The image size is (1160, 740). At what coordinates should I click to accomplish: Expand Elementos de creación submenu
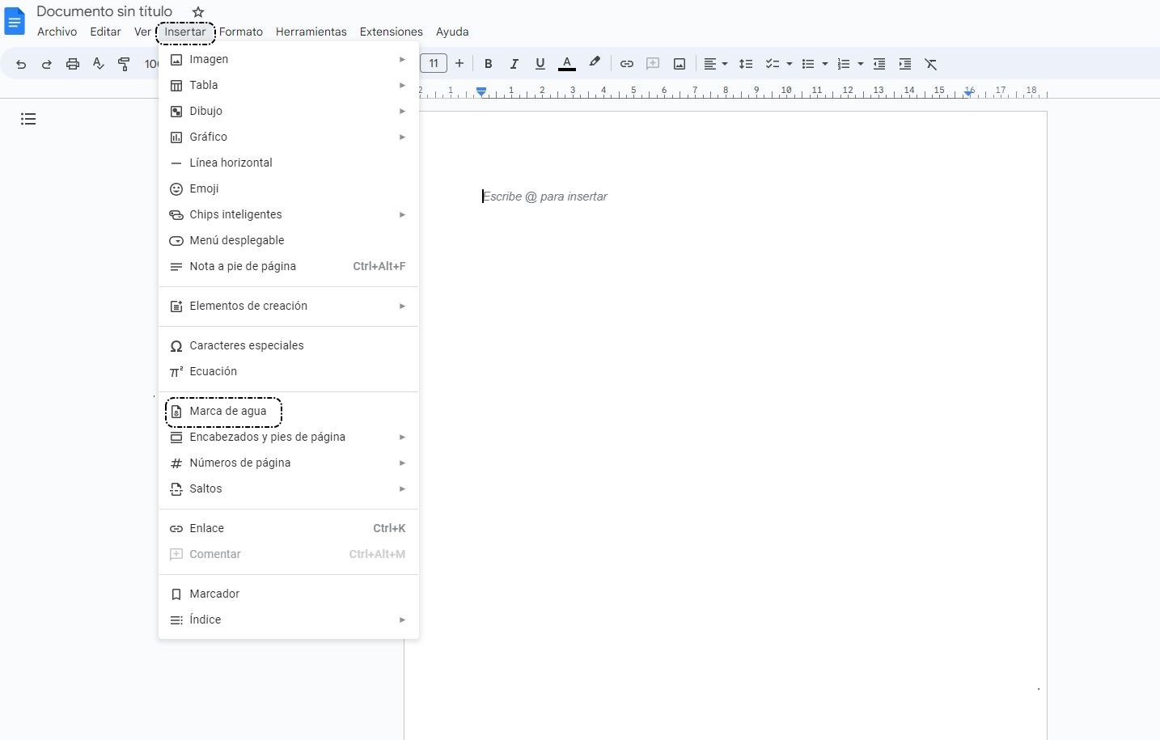click(289, 306)
